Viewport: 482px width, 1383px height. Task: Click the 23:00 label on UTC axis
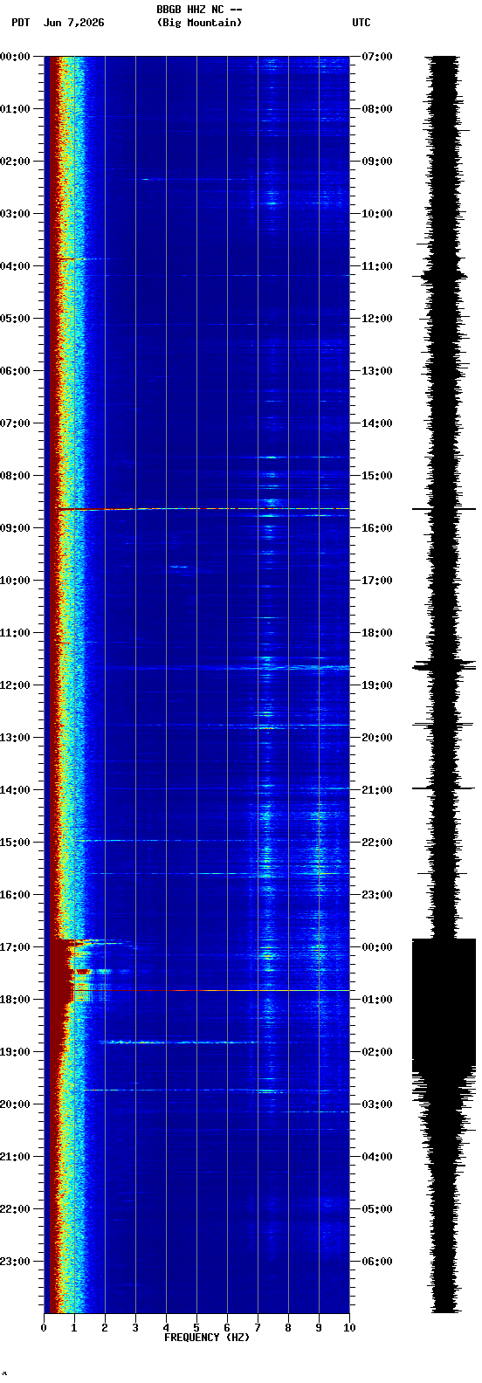(376, 895)
